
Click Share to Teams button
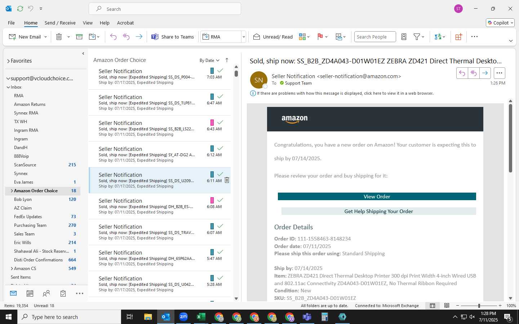(173, 37)
